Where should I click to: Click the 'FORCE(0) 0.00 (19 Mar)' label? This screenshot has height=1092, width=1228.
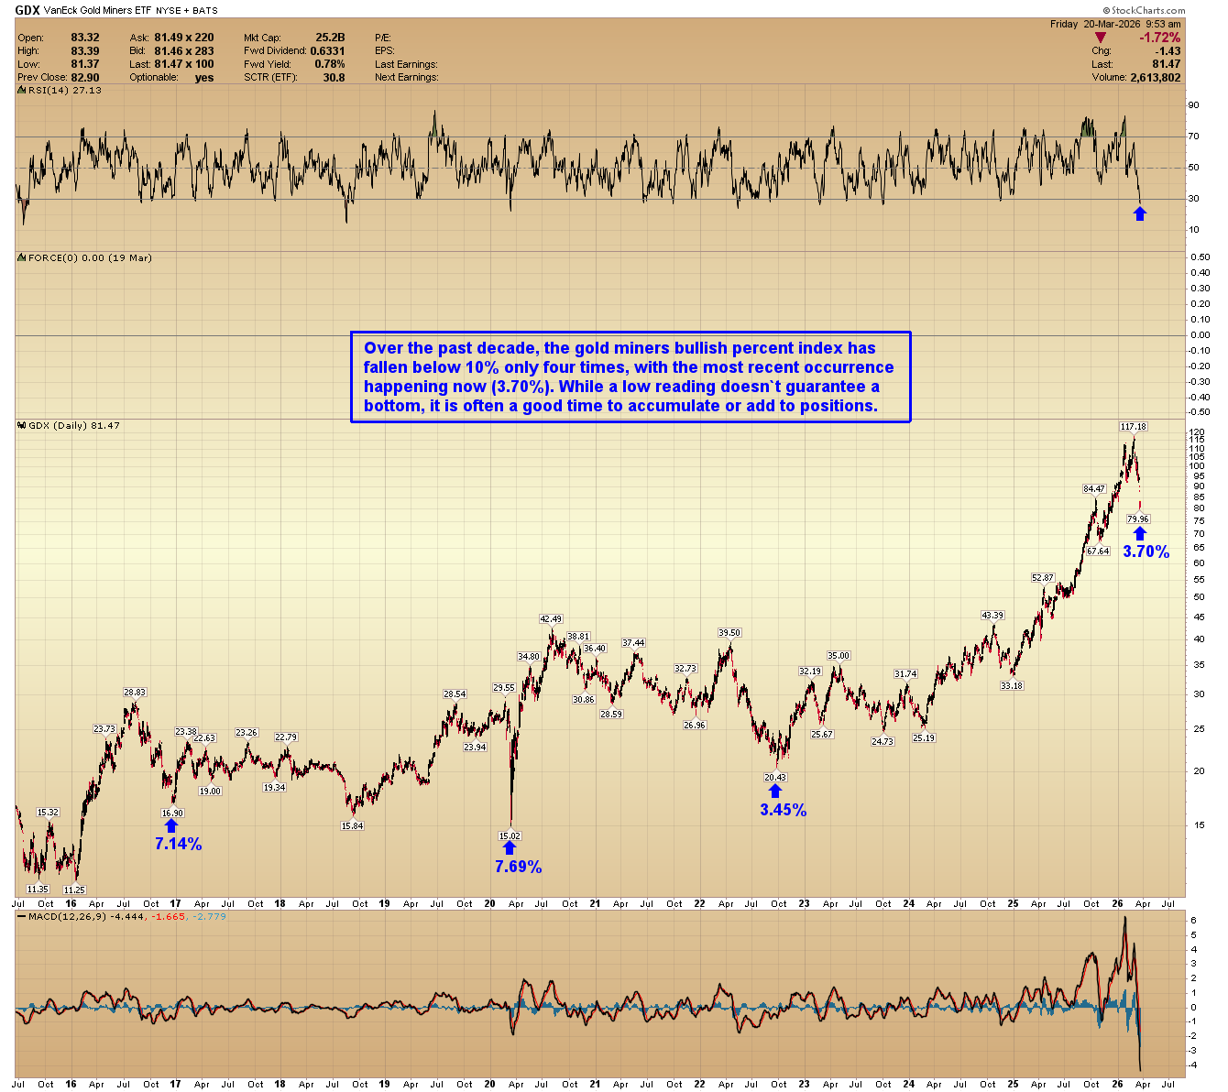90,258
